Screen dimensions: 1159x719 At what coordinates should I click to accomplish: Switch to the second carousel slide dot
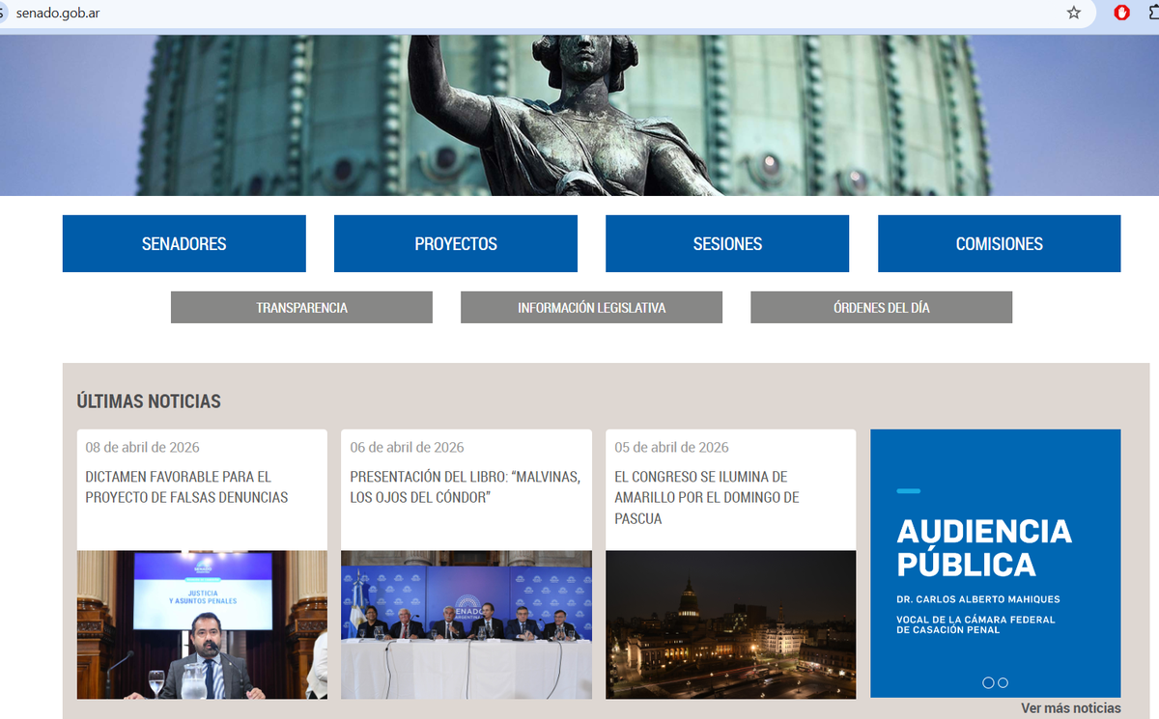click(1004, 682)
